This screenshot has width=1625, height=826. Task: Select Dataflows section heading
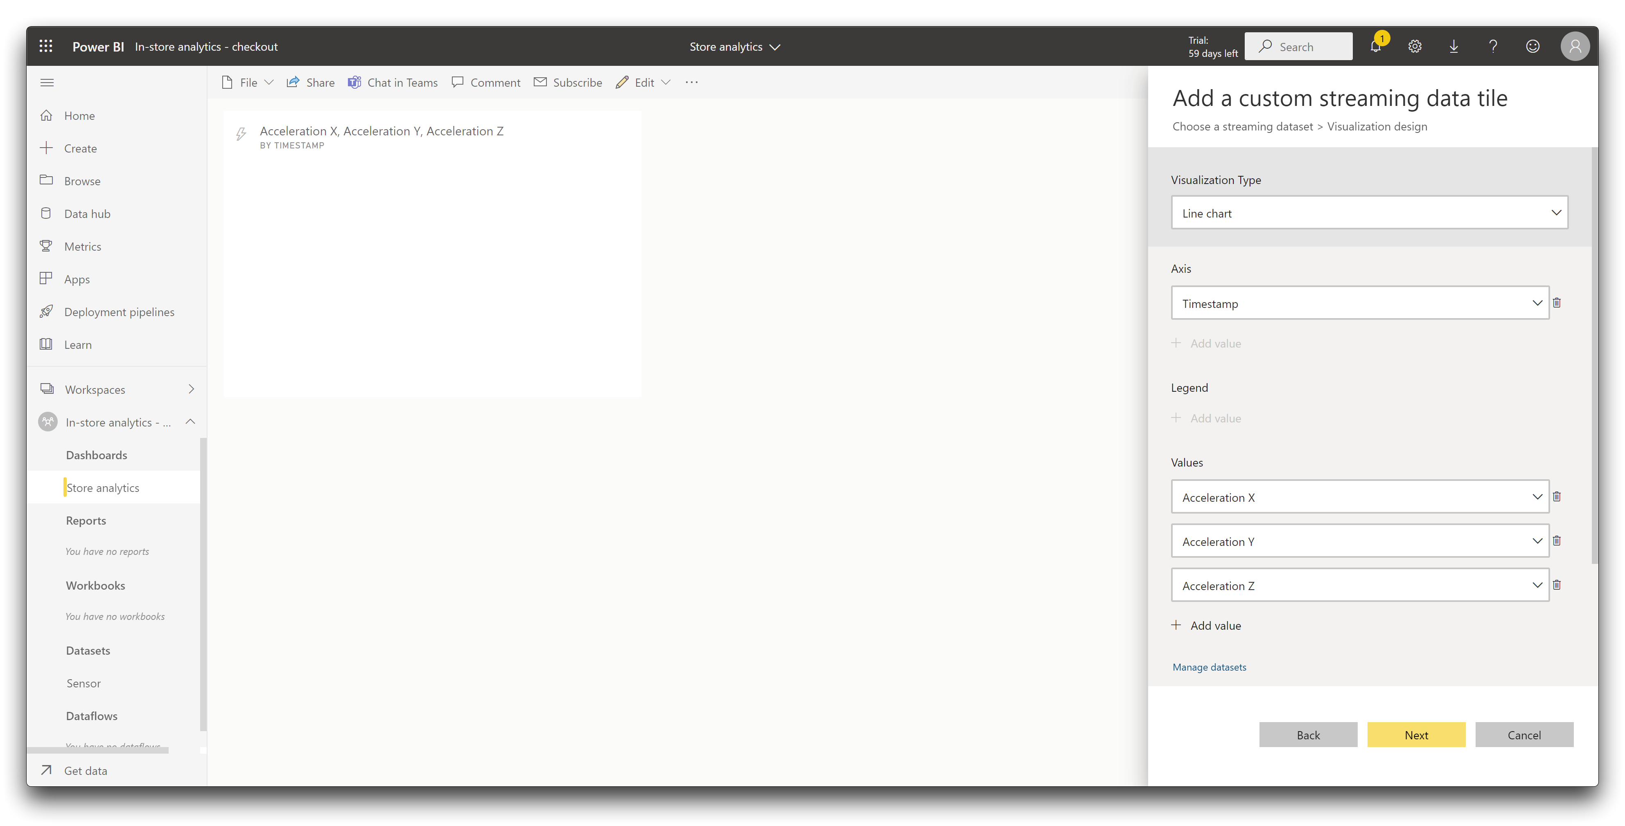click(91, 716)
